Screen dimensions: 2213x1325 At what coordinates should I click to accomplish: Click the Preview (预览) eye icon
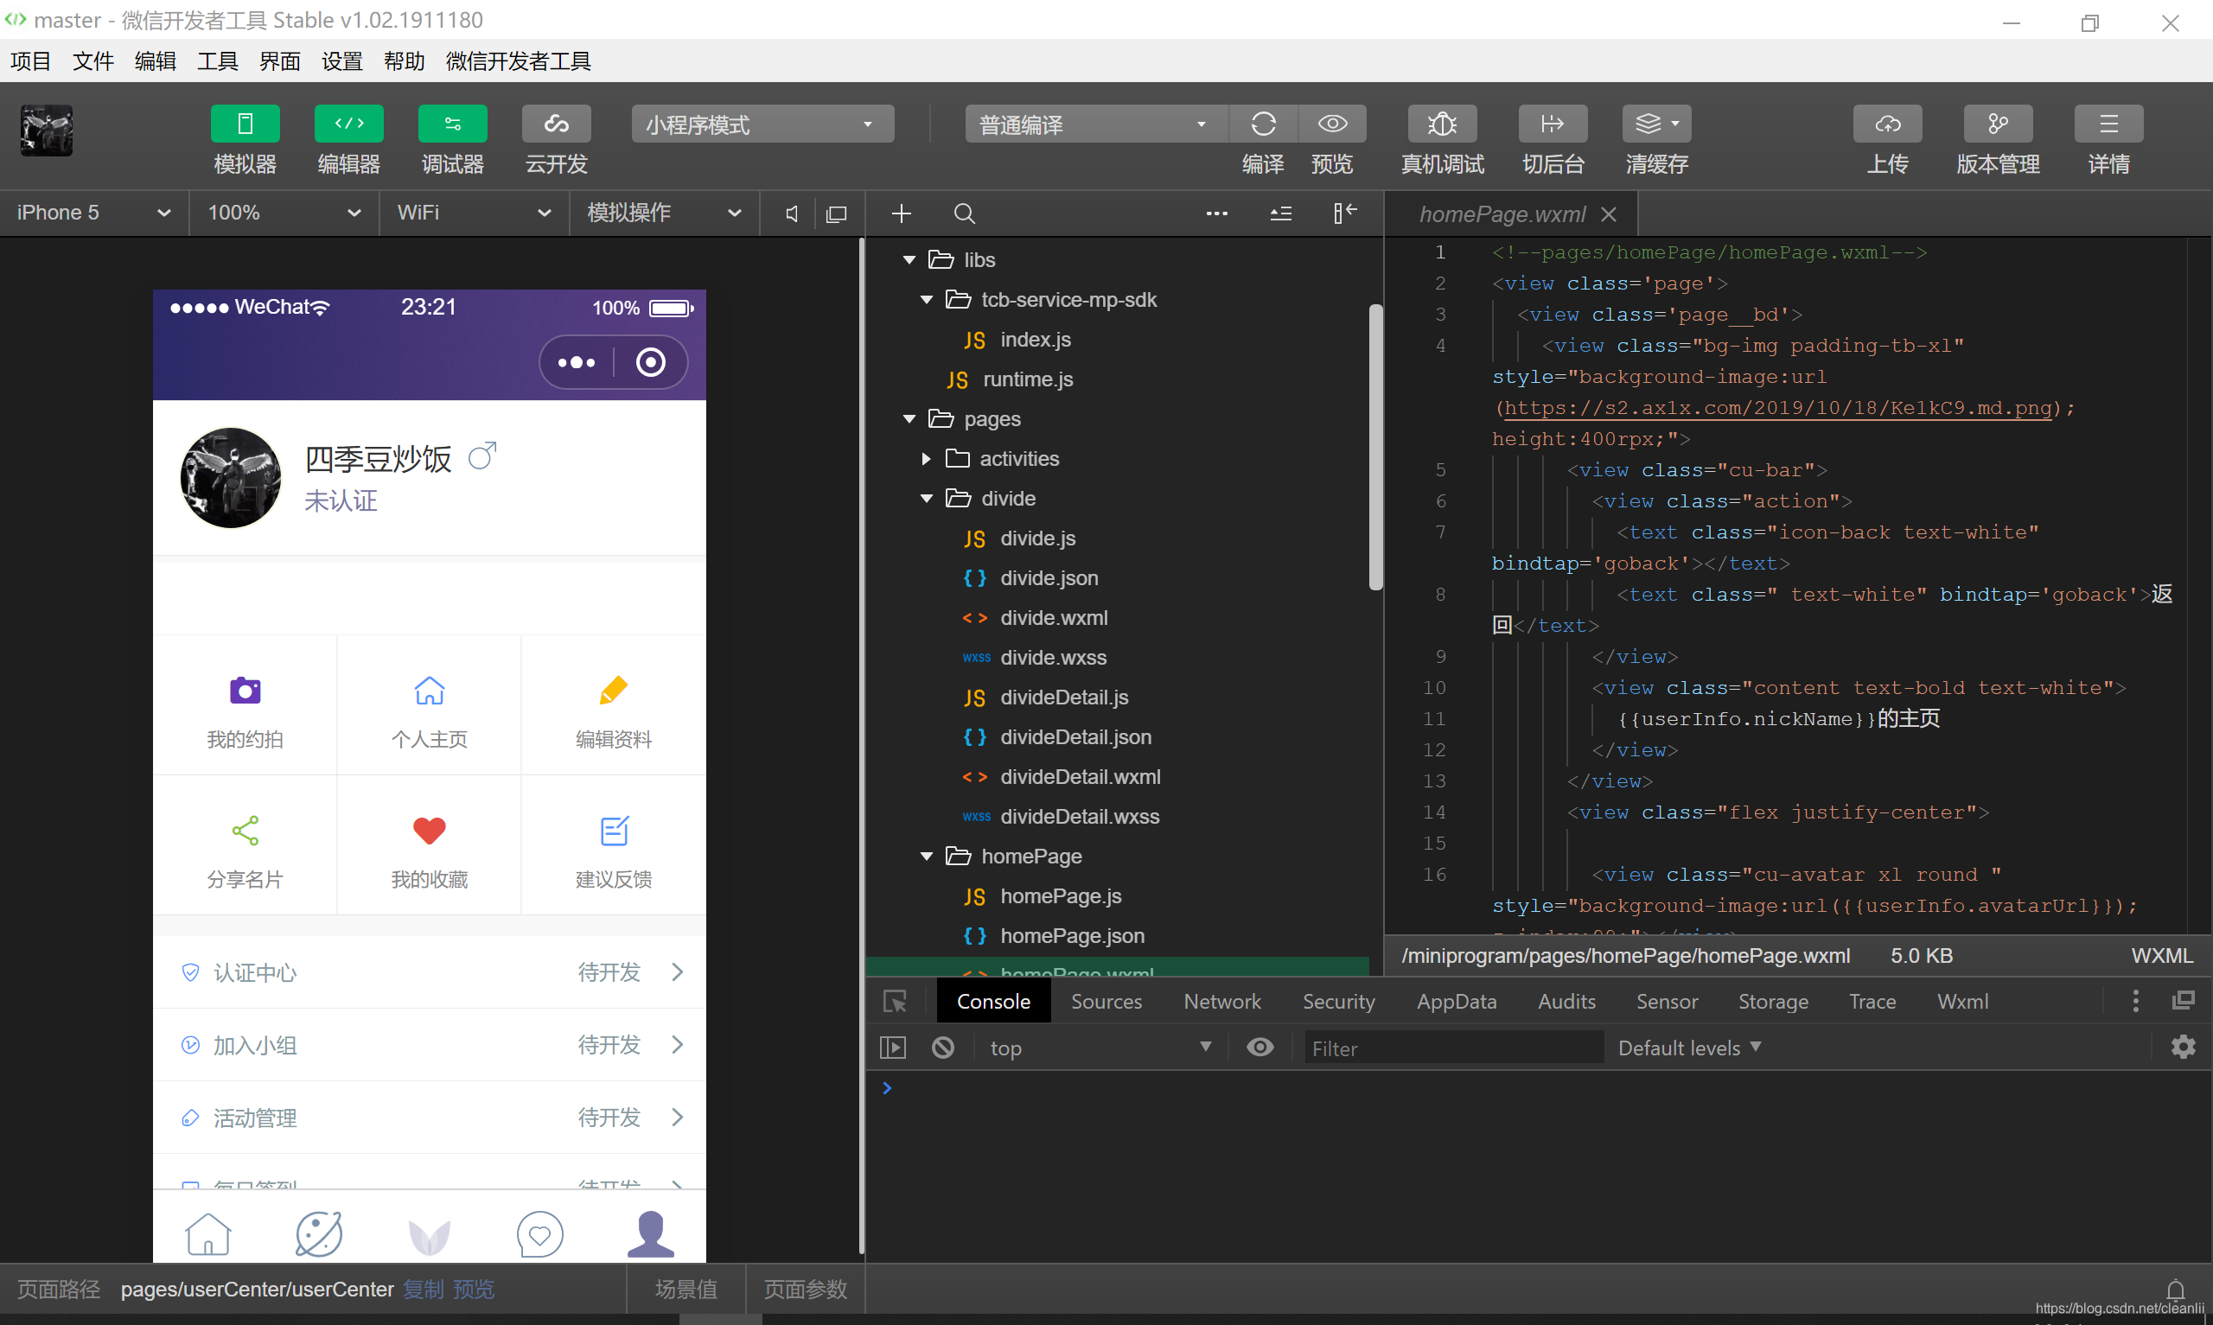point(1332,124)
